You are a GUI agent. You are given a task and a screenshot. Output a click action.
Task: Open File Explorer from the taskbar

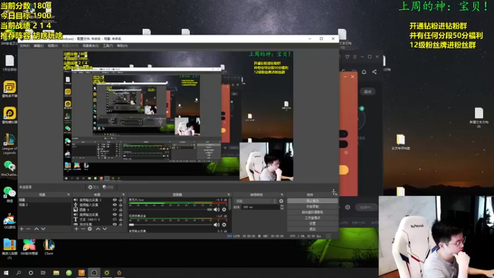point(56,272)
